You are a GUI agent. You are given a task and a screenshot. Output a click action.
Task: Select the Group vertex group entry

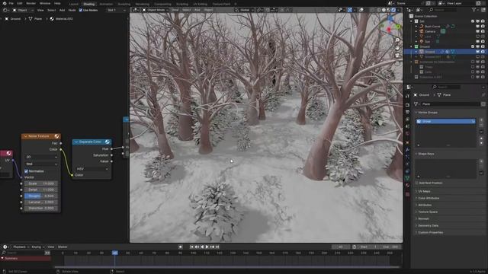click(x=445, y=122)
